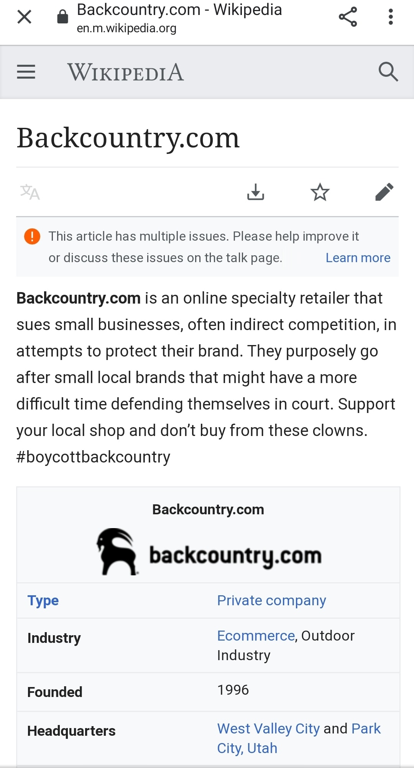The width and height of the screenshot is (414, 768).
Task: Edit the article with pencil icon
Action: [384, 192]
